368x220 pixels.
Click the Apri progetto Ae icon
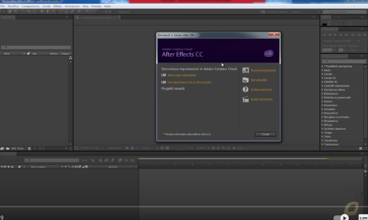[245, 80]
